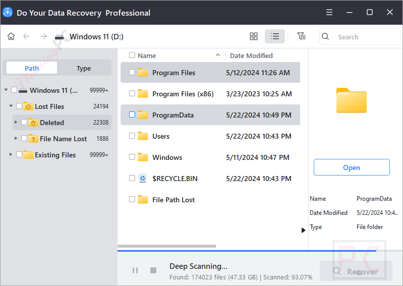The height and width of the screenshot is (286, 403).
Task: Navigate back with the left arrow
Action: click(26, 36)
